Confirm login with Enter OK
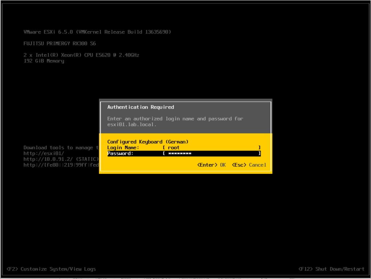 (x=212, y=165)
